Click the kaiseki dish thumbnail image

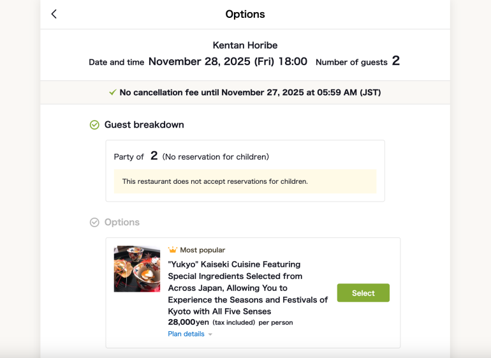click(x=136, y=269)
